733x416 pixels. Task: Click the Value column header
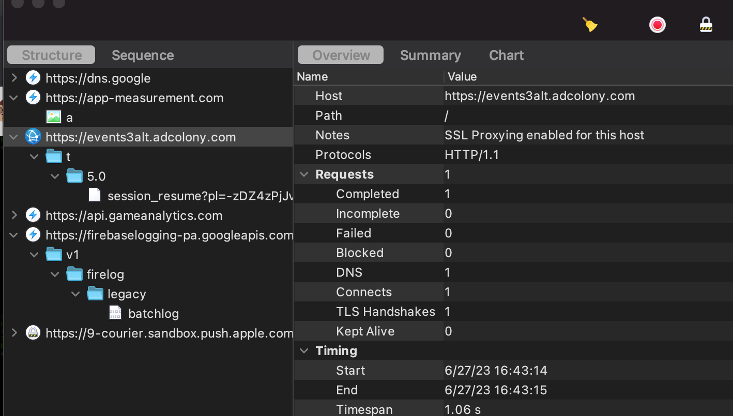[588, 76]
